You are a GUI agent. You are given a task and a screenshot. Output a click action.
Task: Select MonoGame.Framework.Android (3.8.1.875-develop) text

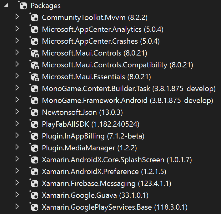[x=128, y=100]
